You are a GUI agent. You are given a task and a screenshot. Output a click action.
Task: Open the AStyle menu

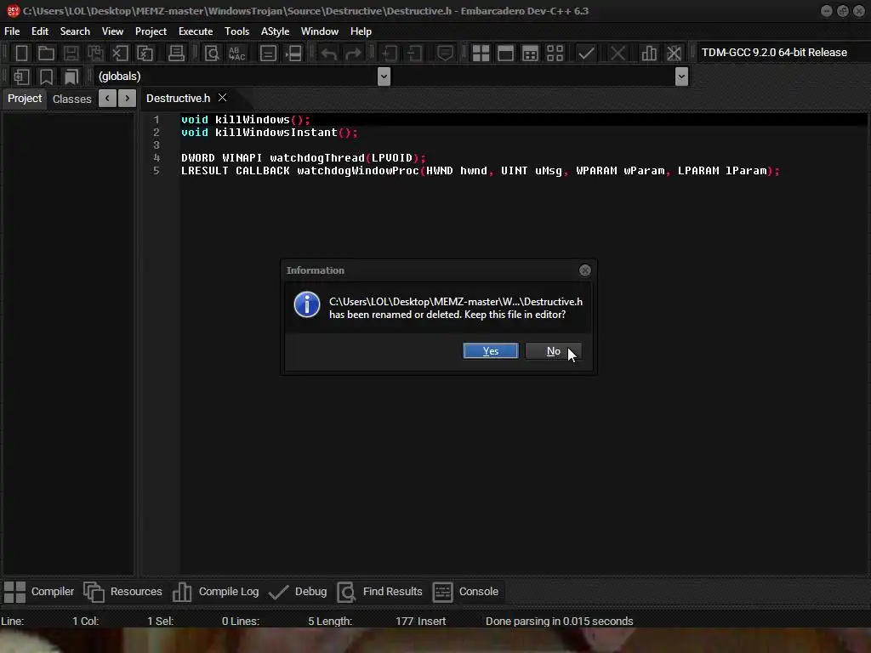point(275,31)
